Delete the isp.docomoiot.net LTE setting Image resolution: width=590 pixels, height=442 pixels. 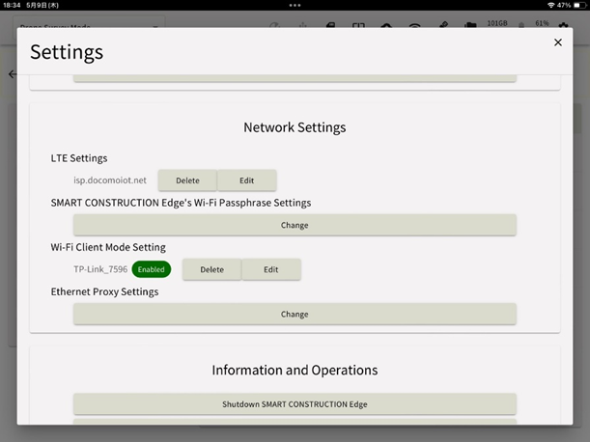click(x=187, y=180)
